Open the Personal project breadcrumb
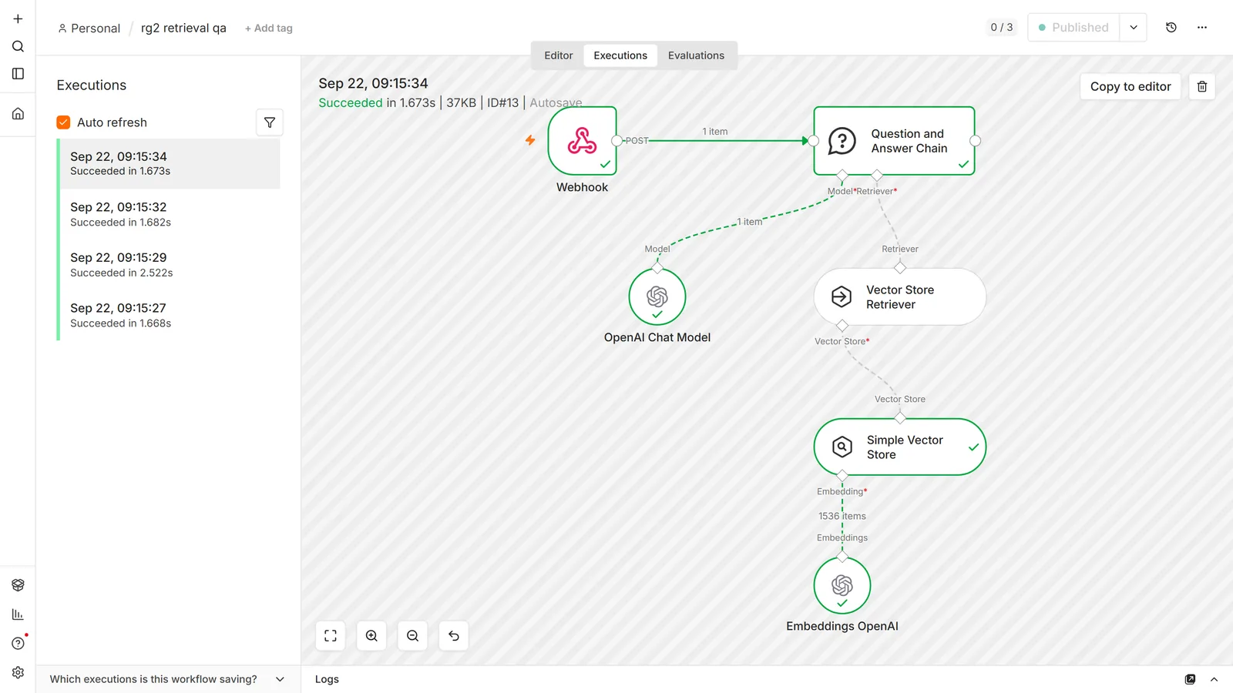Image resolution: width=1233 pixels, height=693 pixels. coord(89,28)
